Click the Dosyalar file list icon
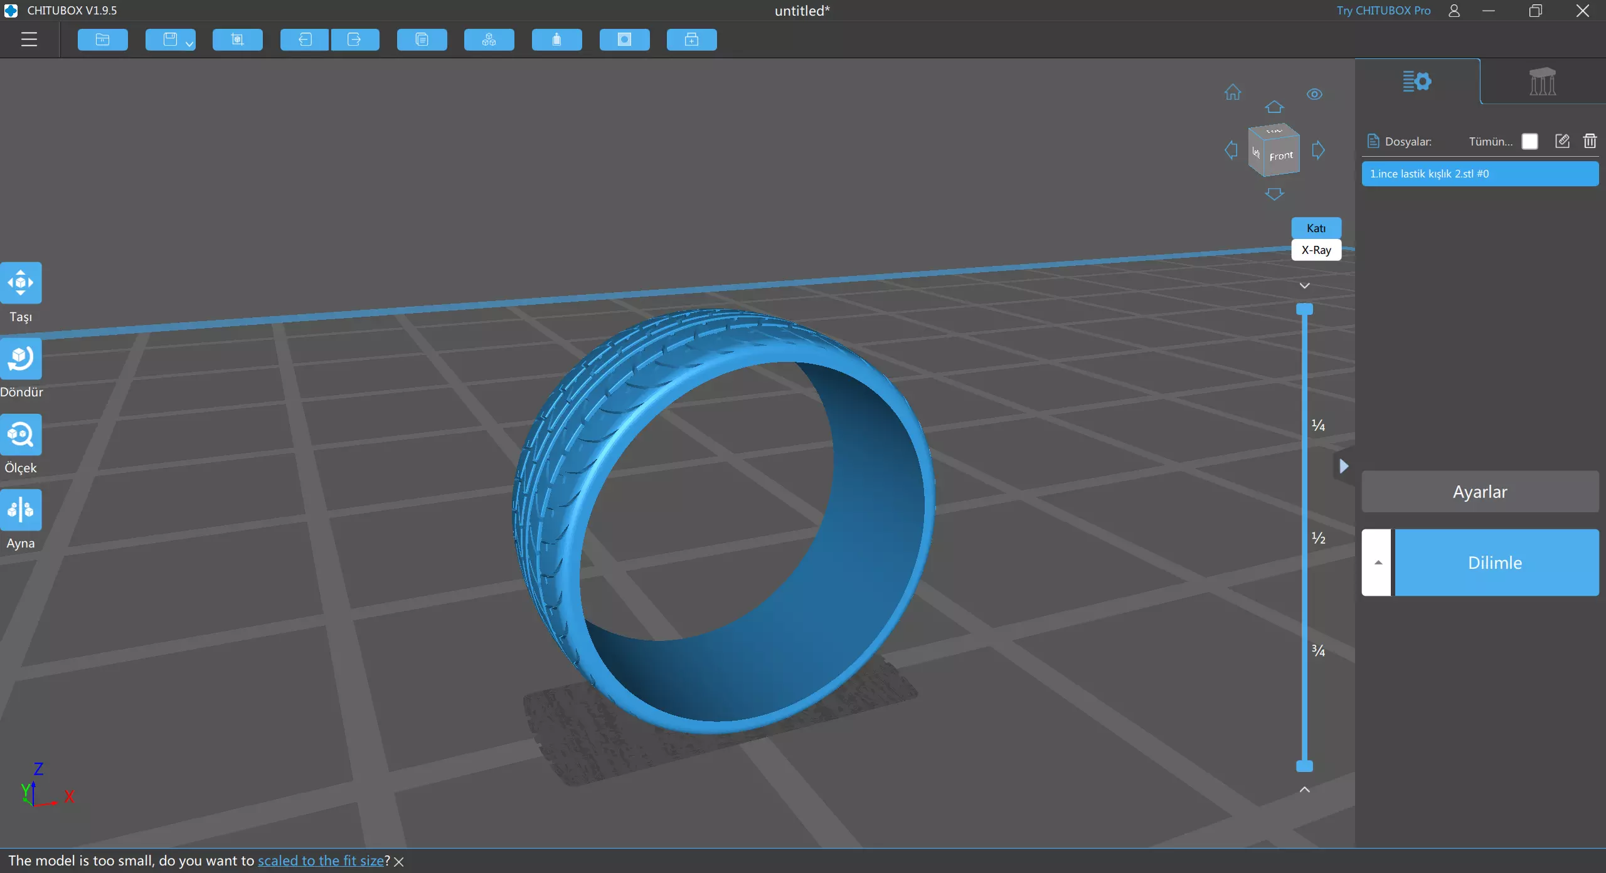 click(x=1373, y=141)
